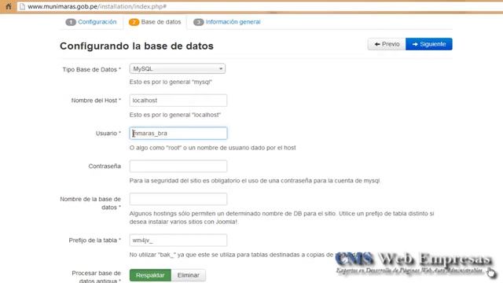503x283 pixels.
Task: Click the Prefijo de la tabla field
Action: pos(178,240)
